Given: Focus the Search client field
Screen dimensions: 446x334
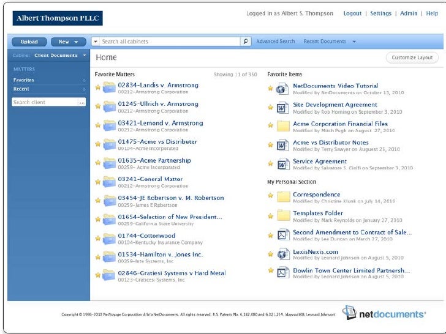Looking at the screenshot, I should [45, 102].
